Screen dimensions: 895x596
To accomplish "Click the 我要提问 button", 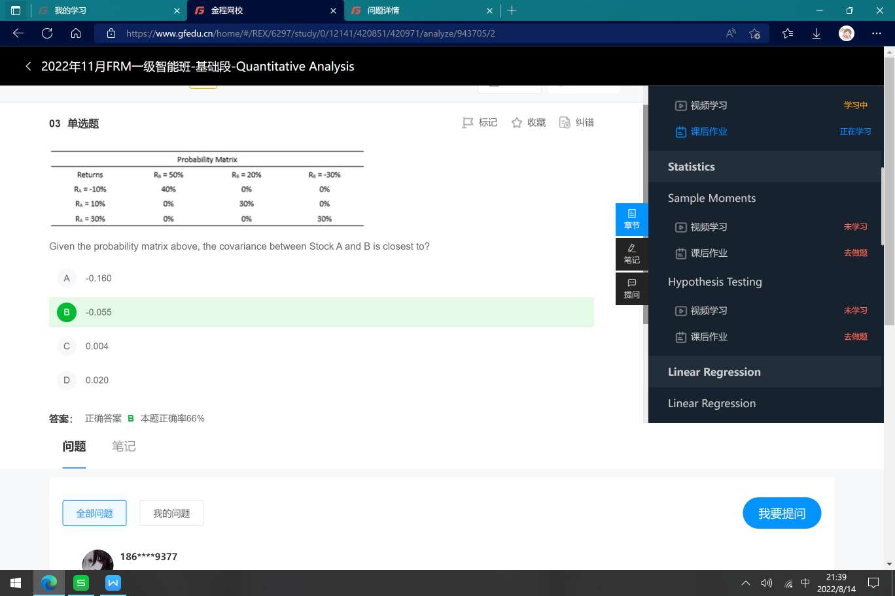I will [x=782, y=514].
